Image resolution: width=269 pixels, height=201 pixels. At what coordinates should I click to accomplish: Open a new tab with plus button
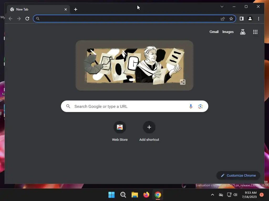pyautogui.click(x=76, y=9)
